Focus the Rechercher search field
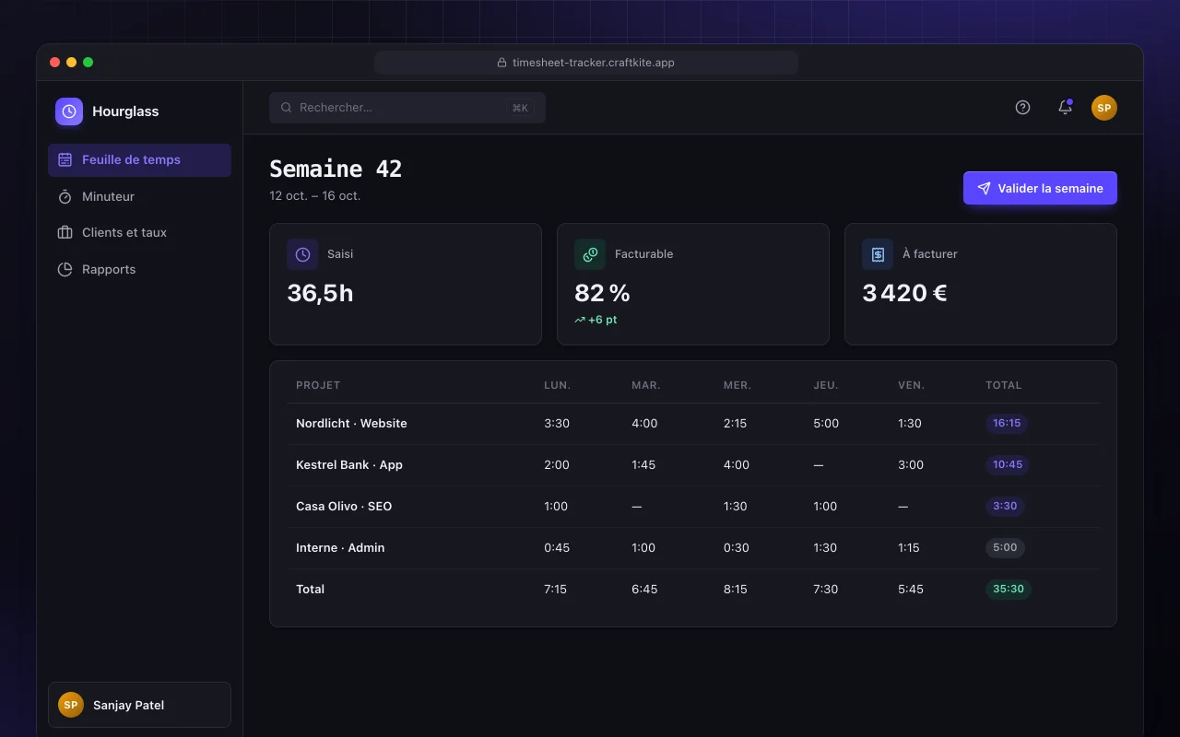This screenshot has width=1180, height=737. pos(407,108)
